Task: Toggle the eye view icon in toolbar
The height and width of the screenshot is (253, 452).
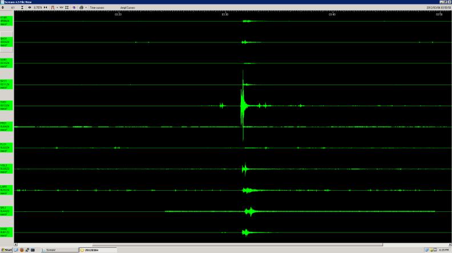Action: coord(30,7)
